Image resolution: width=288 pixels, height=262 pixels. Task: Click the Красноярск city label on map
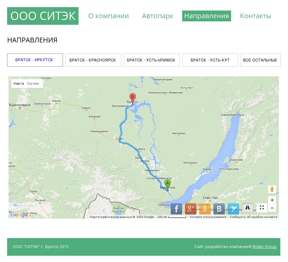20,105
